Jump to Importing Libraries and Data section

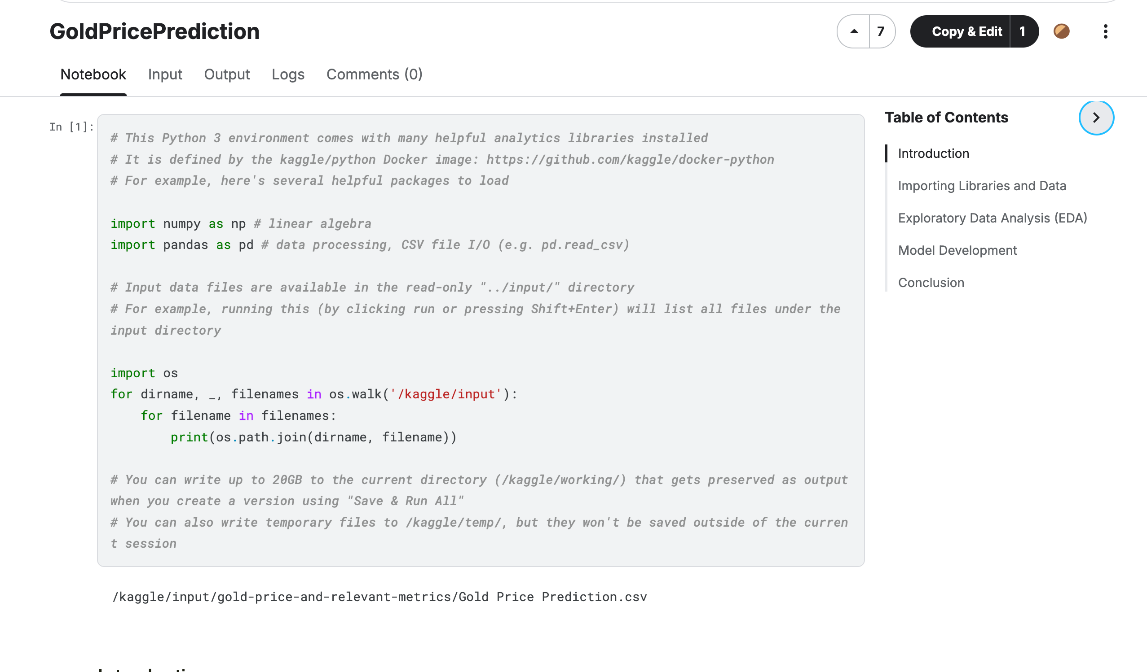pyautogui.click(x=982, y=186)
